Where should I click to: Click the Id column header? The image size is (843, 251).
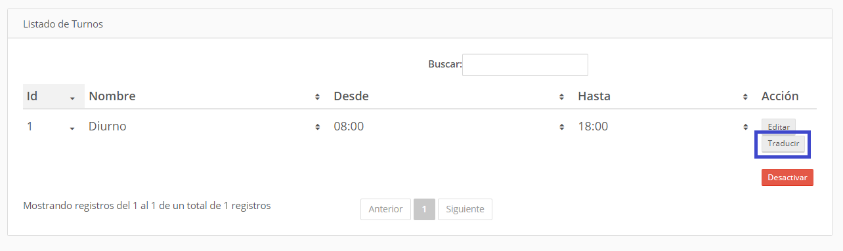32,96
